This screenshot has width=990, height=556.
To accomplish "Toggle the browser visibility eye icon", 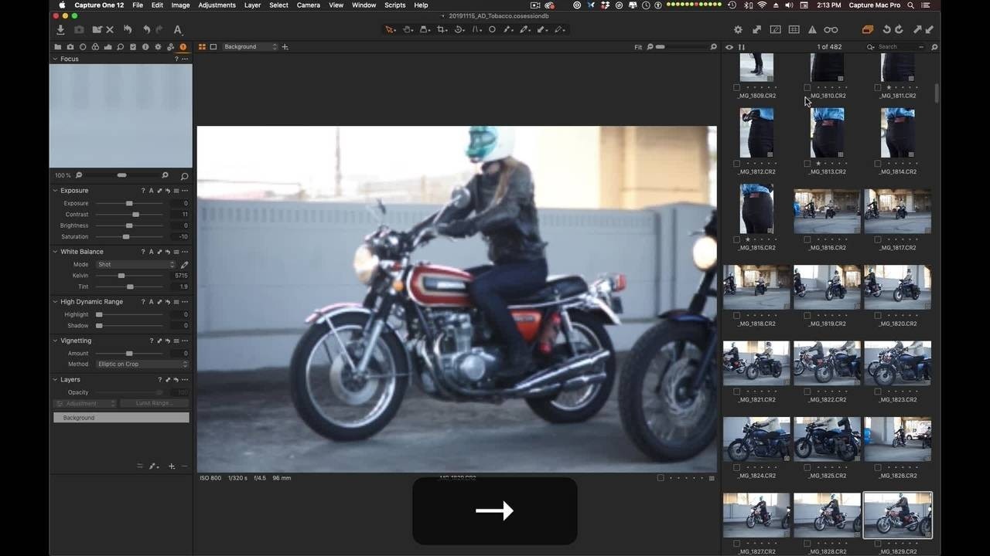I will click(729, 47).
